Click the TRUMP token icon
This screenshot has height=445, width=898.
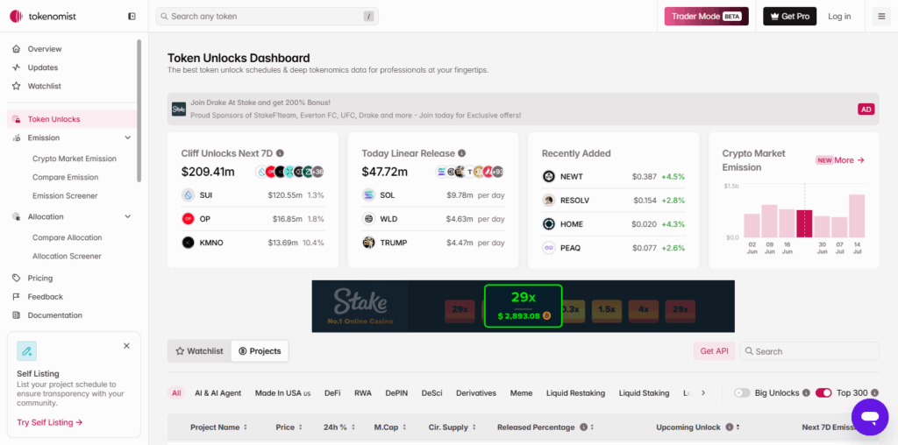369,243
